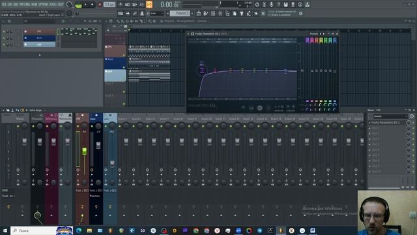The height and width of the screenshot is (235, 417).
Task: Click the orange highlighted toolbar button
Action: [149, 5]
